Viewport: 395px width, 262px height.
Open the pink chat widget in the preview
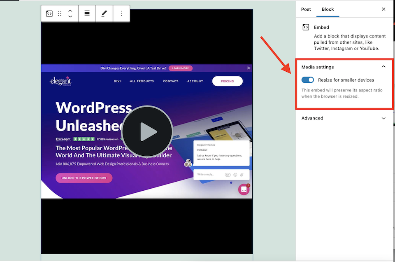click(x=244, y=189)
